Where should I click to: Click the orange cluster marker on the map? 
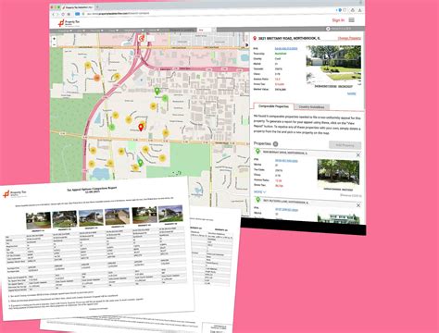[x=97, y=78]
